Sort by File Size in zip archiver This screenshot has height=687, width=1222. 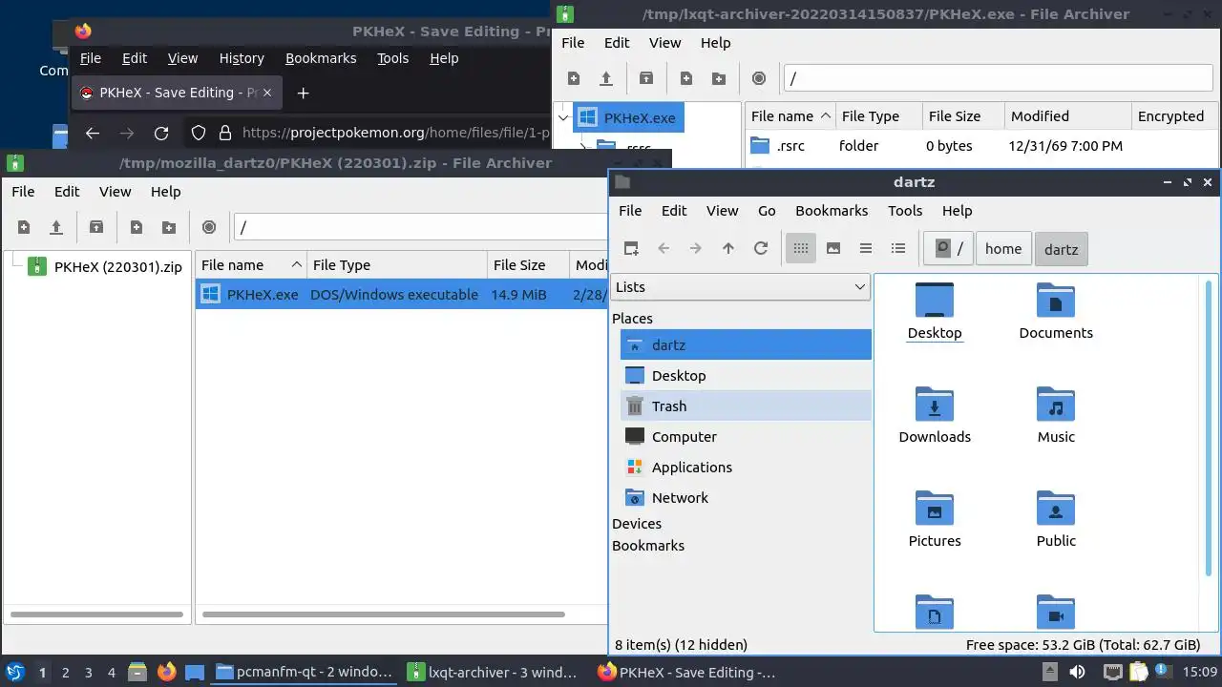click(527, 265)
